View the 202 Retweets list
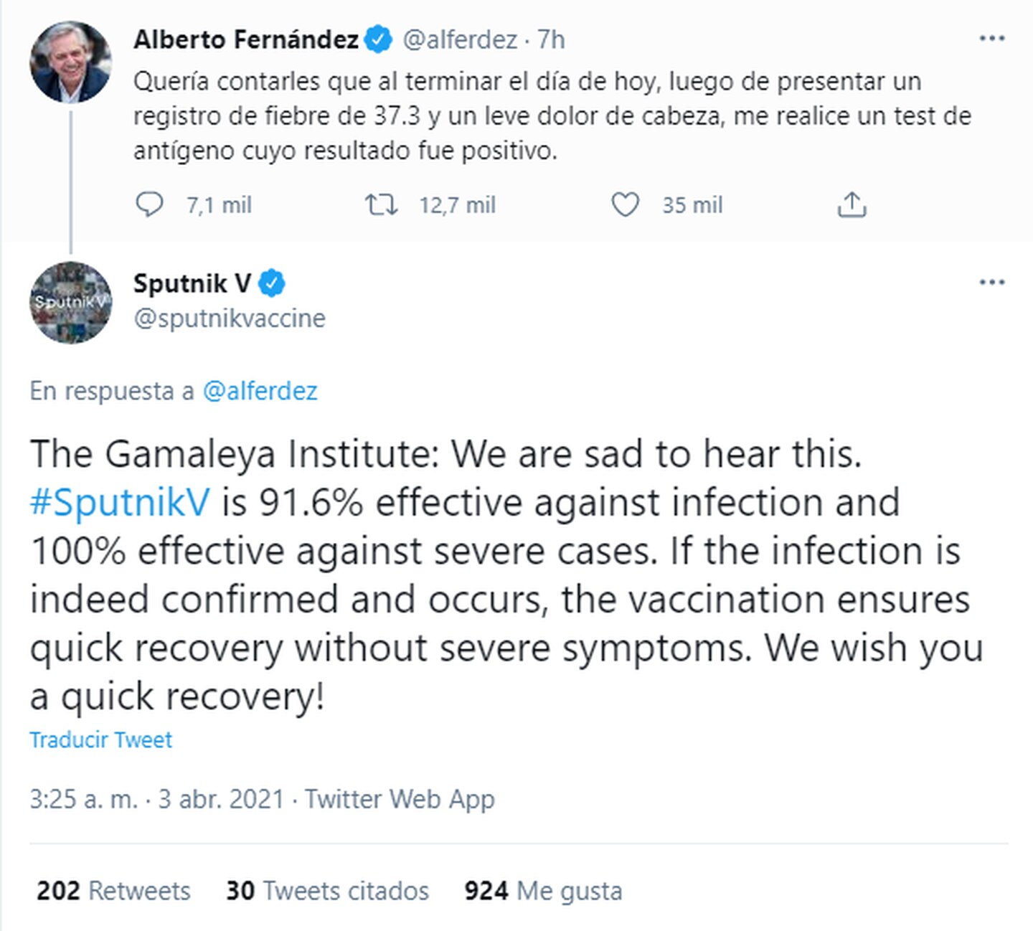This screenshot has height=931, width=1033. point(113,891)
